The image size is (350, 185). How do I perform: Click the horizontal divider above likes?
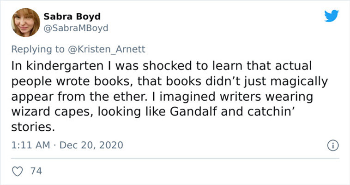pos(175,158)
